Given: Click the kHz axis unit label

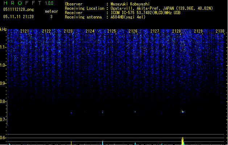Looking at the screenshot, I should click(3, 29).
